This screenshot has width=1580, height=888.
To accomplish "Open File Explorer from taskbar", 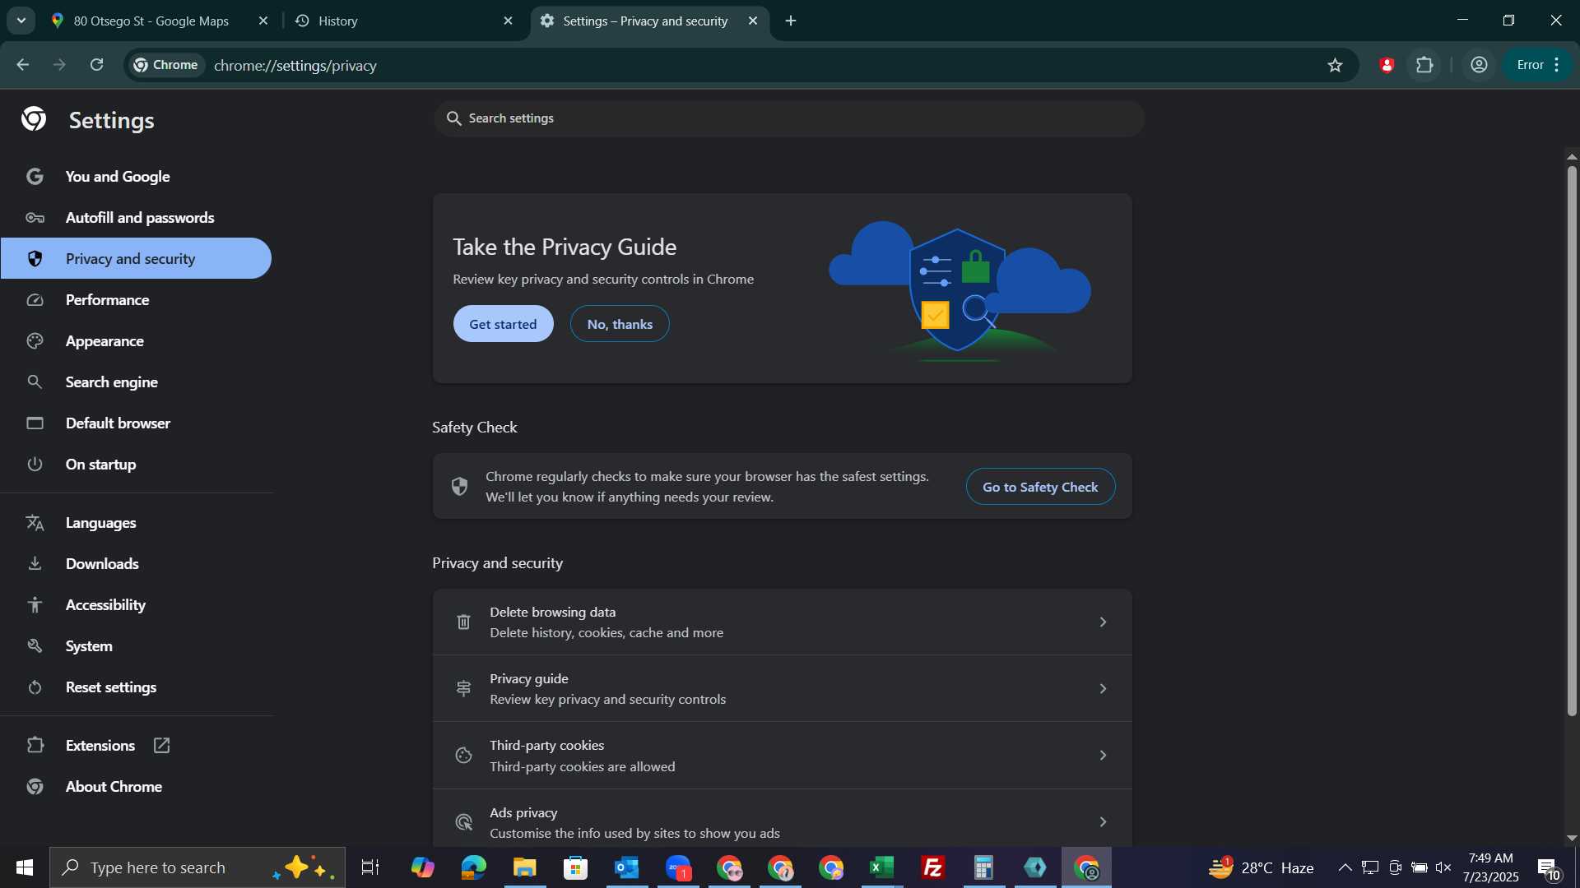I will point(525,867).
